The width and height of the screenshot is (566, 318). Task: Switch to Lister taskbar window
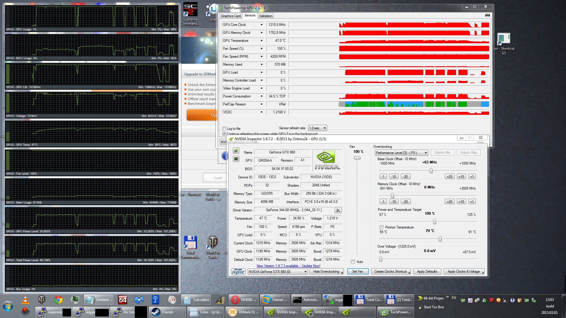tap(206, 312)
